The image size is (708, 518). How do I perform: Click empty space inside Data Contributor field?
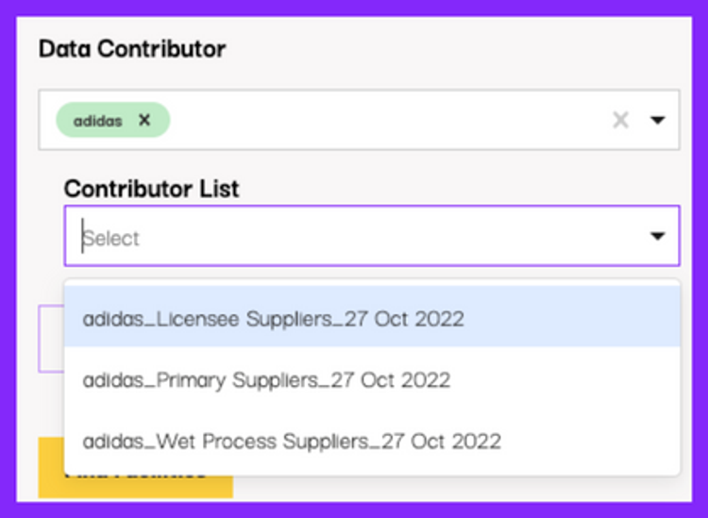click(x=378, y=120)
